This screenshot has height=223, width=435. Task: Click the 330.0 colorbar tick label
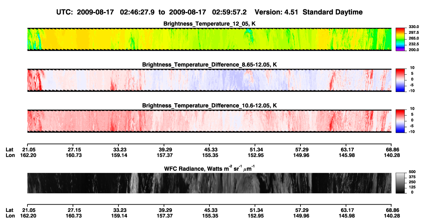[414, 27]
